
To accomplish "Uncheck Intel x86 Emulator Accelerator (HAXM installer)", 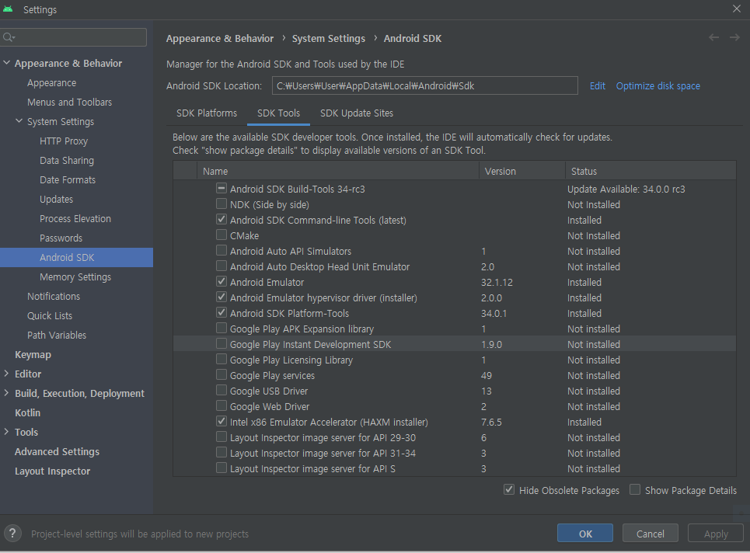I will (x=221, y=422).
